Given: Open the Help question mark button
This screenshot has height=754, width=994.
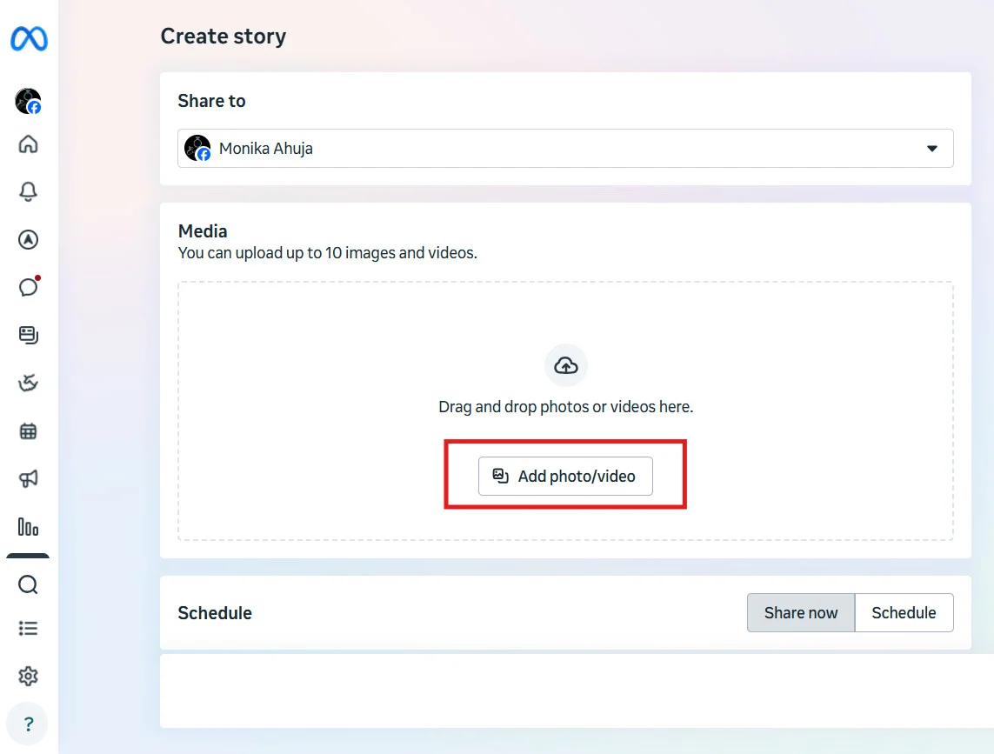Looking at the screenshot, I should [28, 724].
